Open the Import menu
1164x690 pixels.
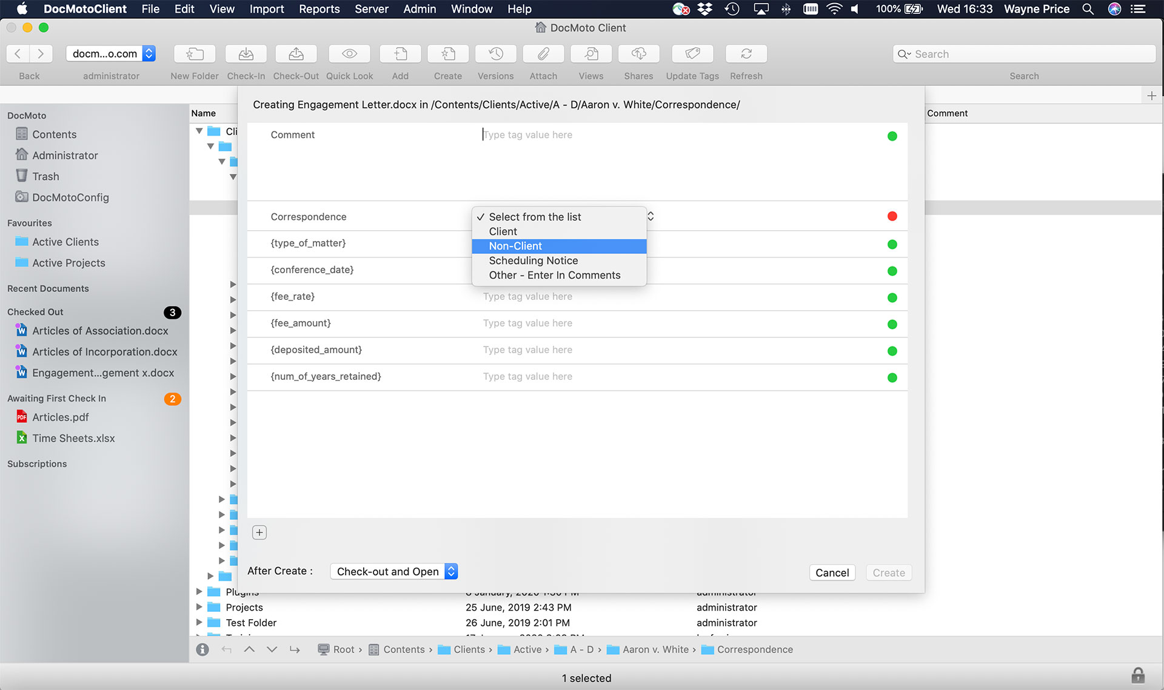pos(267,9)
